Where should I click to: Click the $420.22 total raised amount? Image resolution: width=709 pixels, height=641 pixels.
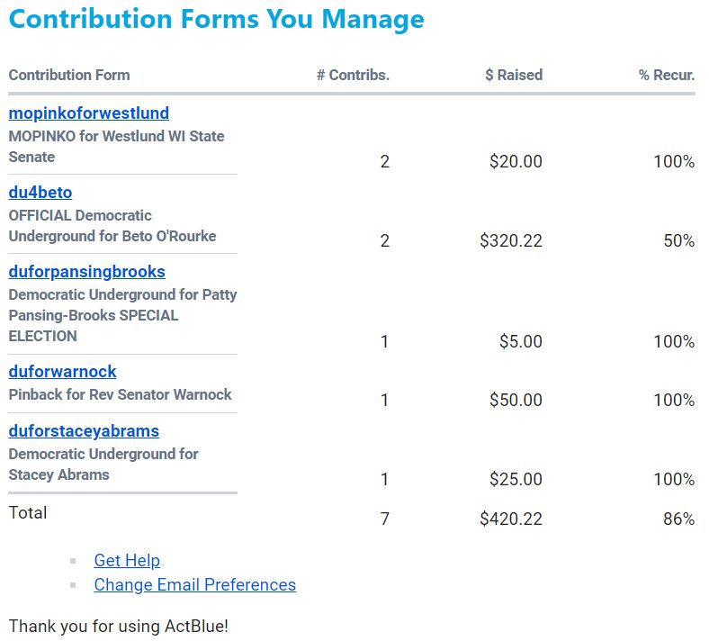511,519
